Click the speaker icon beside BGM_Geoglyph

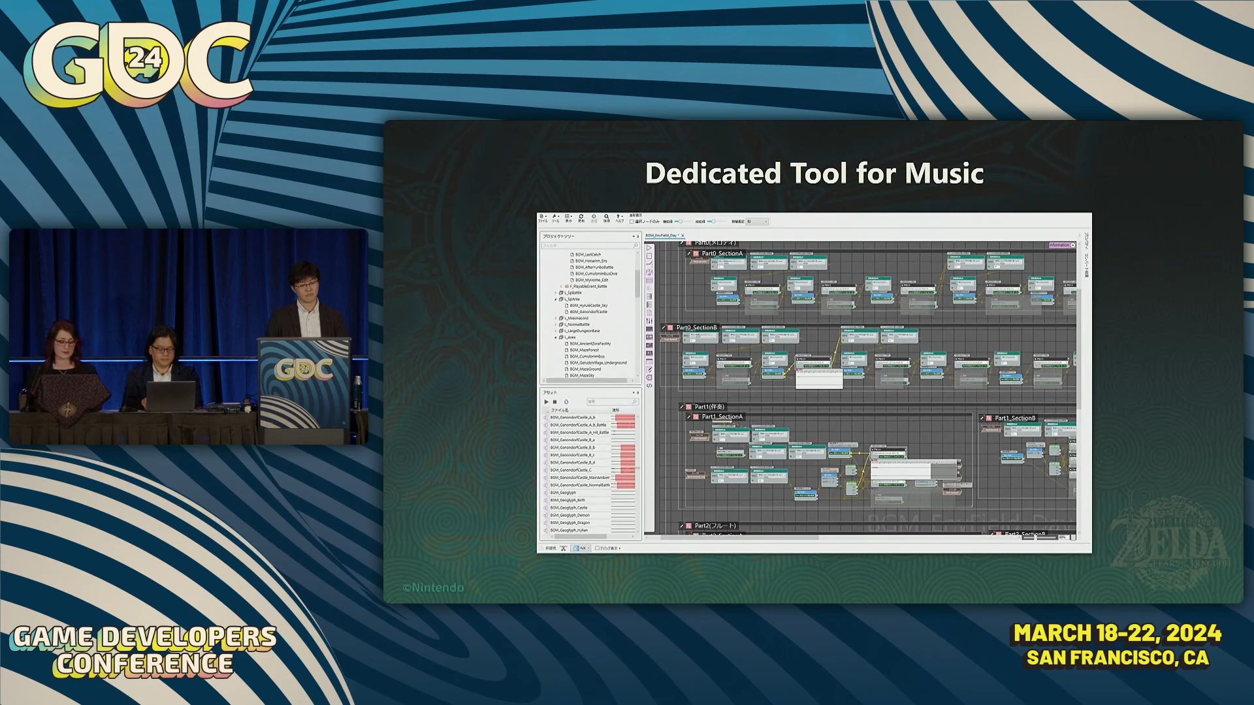point(546,493)
